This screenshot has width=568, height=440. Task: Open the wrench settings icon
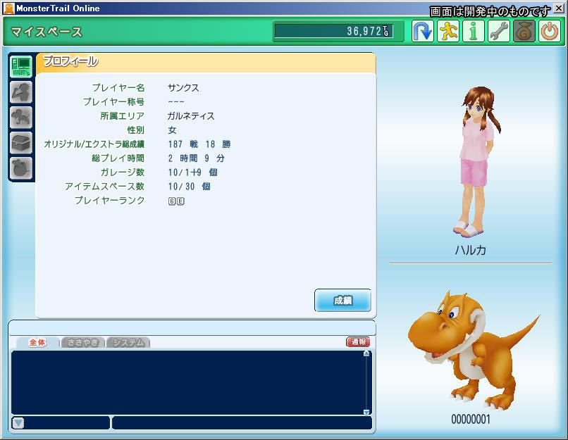[x=499, y=31]
